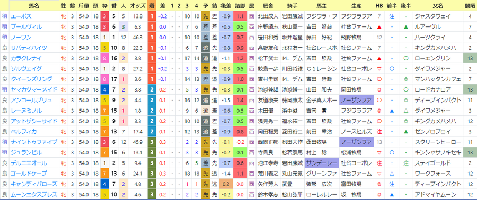Click breeder cell ノースヒルズ
The image size is (477, 200).
pos(356,132)
